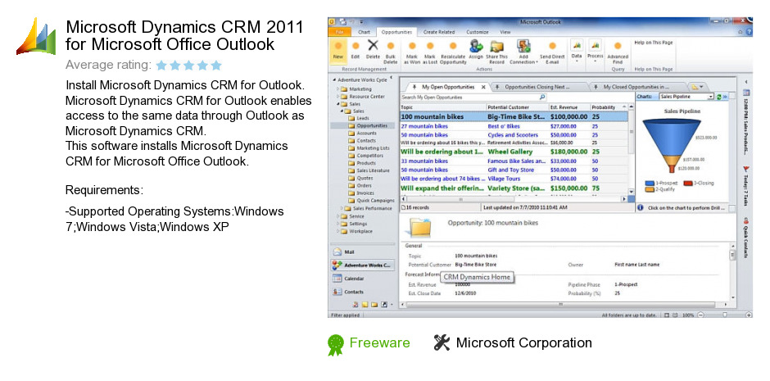
Task: Open the File tab
Action: pos(339,32)
